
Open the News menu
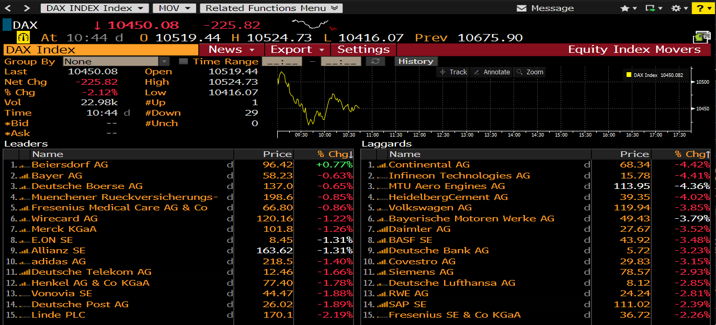231,50
